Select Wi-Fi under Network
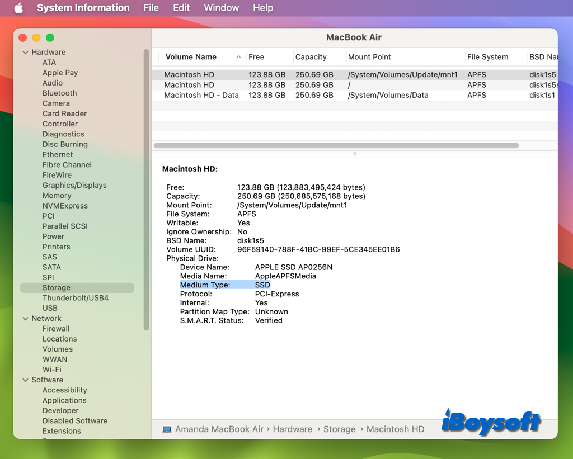 pos(52,370)
